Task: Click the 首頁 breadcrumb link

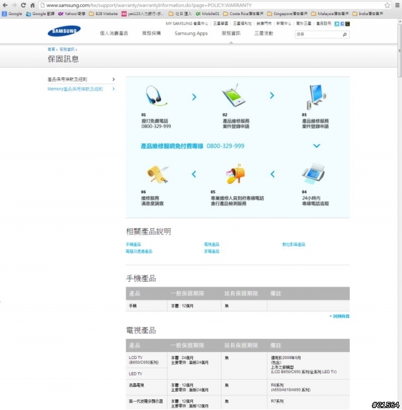Action: (x=52, y=49)
